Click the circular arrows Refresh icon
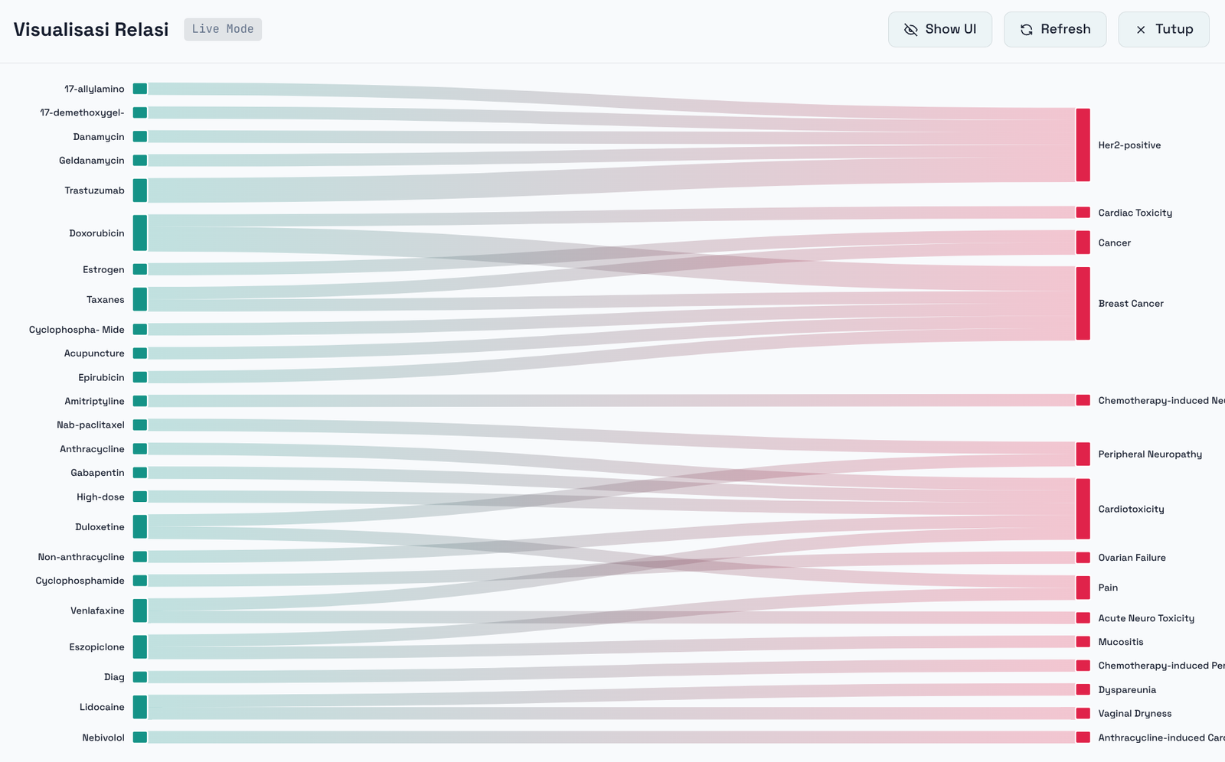The width and height of the screenshot is (1225, 762). (1026, 30)
